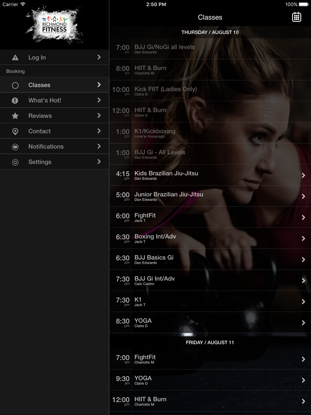Open the Contact page
Viewport: 311px width, 415px height.
[x=54, y=131]
